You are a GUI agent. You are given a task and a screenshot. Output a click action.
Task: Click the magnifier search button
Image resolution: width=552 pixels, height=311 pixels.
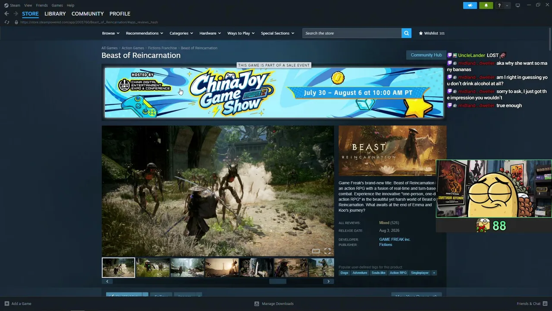(x=406, y=33)
